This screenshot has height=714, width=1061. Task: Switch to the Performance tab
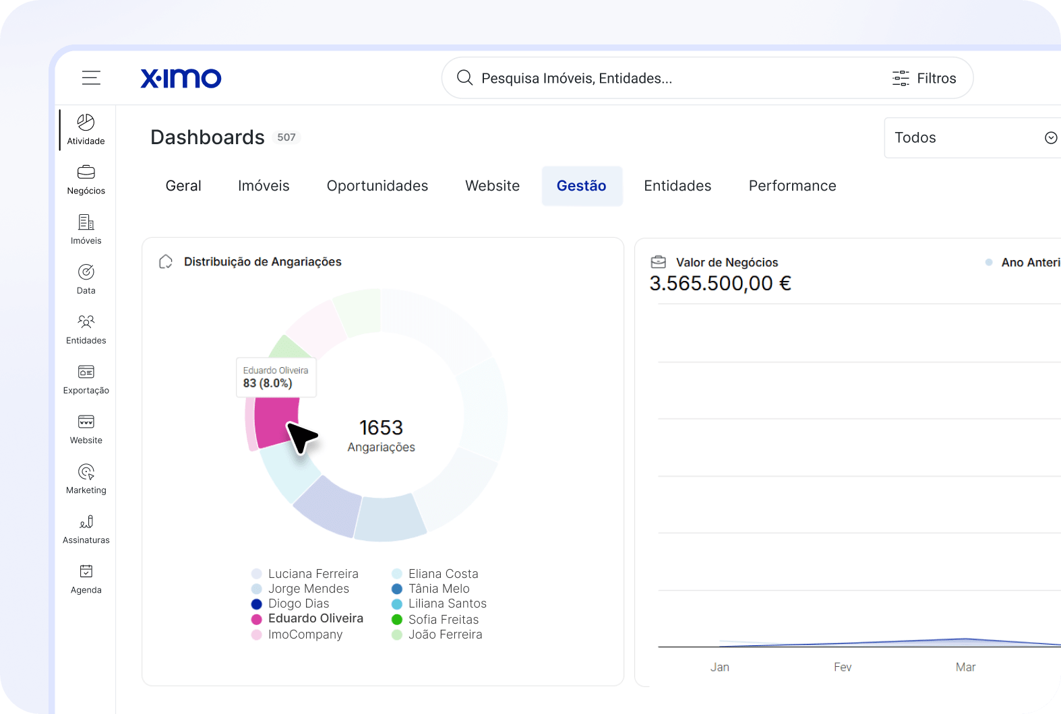(793, 186)
